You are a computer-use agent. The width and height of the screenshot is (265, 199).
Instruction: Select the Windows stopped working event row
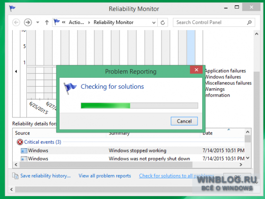coord(129,150)
